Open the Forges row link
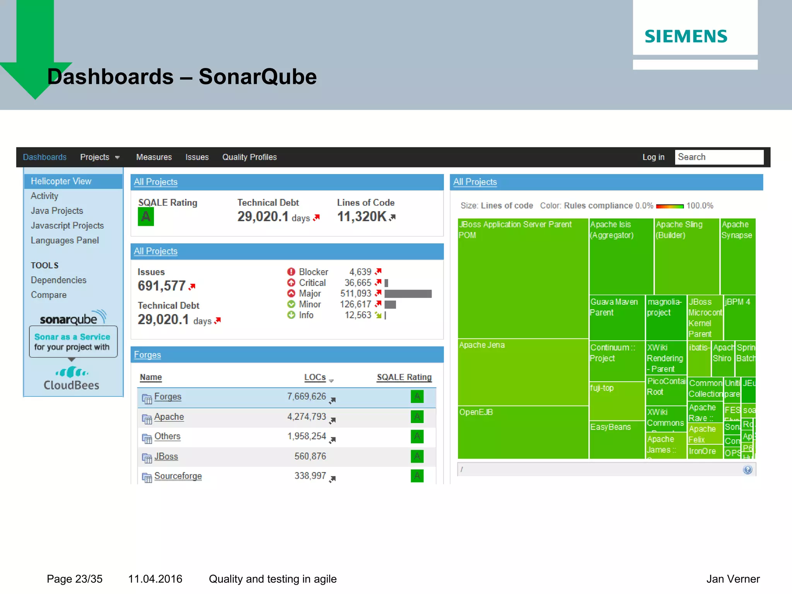 [x=168, y=397]
